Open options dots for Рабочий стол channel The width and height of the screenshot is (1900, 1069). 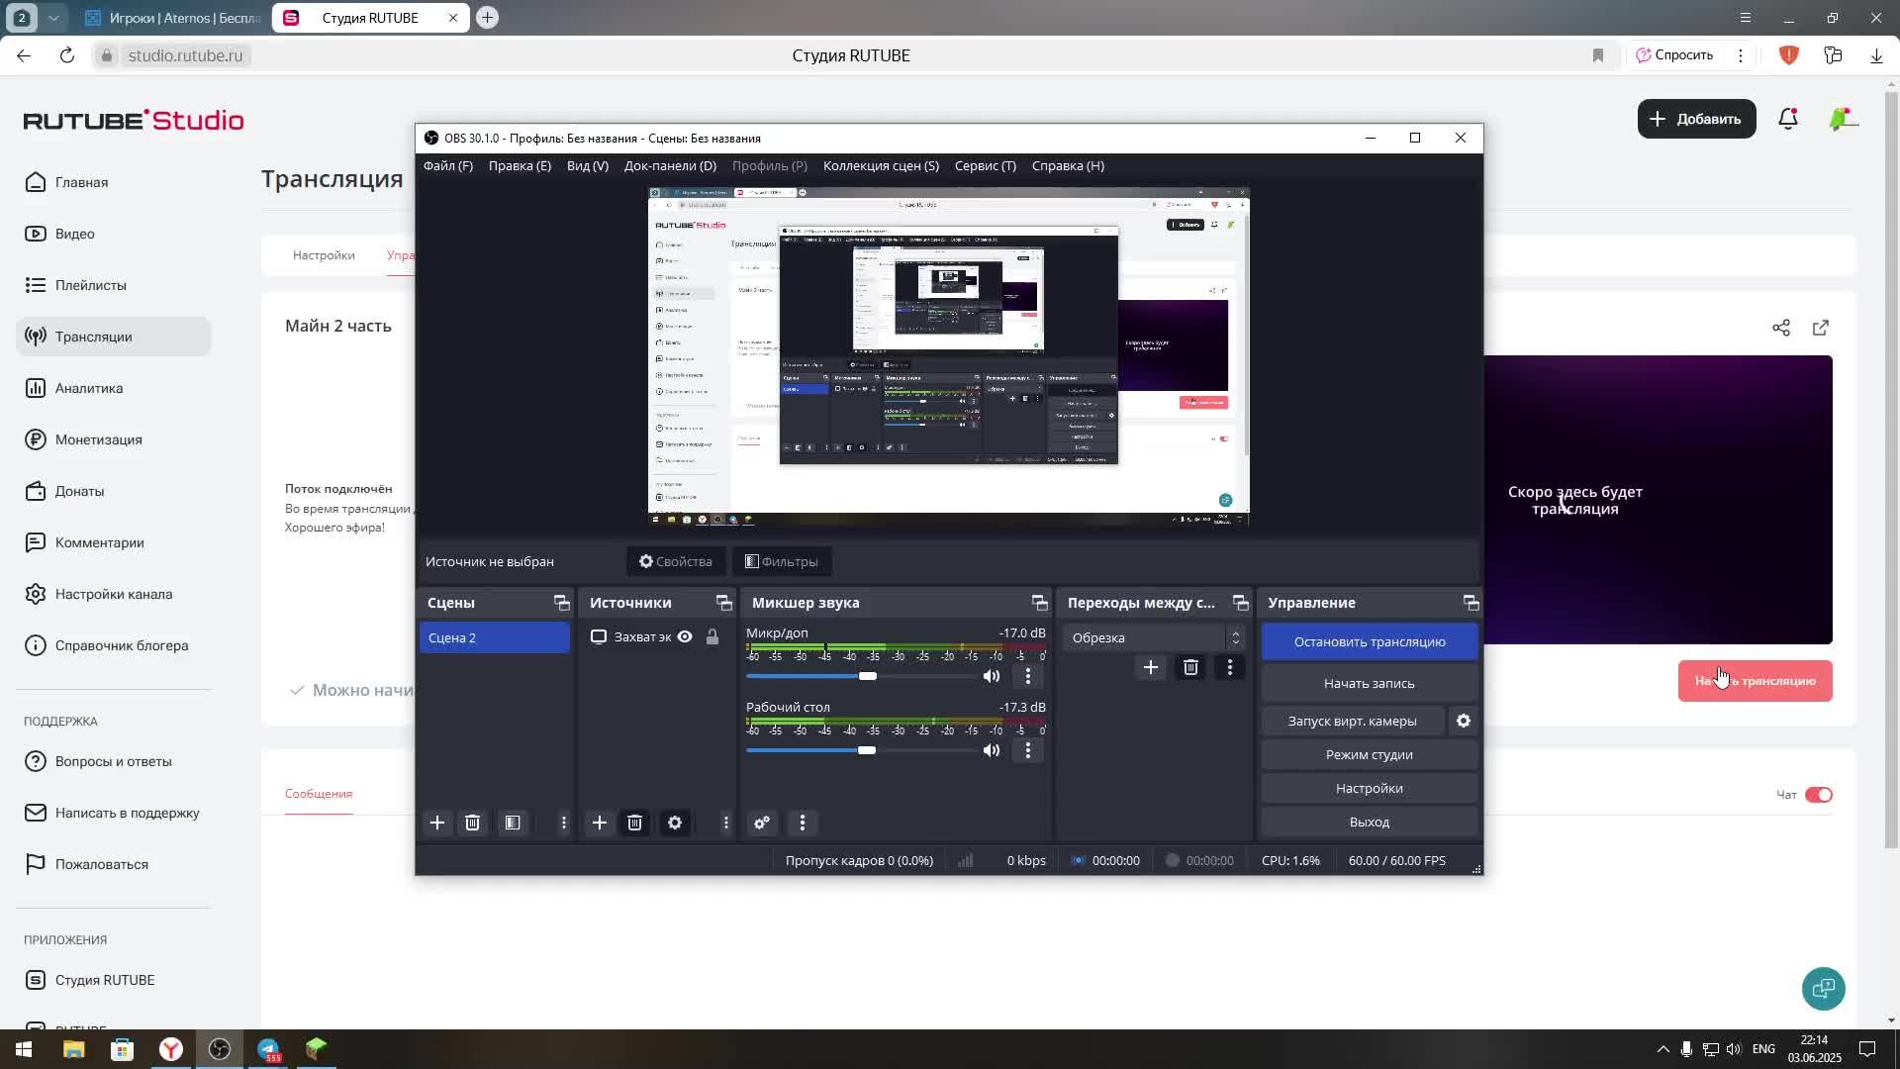[x=1028, y=750]
